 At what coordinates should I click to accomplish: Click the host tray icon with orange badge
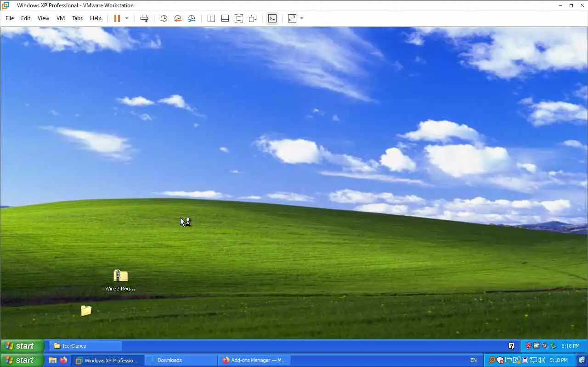coord(517,360)
